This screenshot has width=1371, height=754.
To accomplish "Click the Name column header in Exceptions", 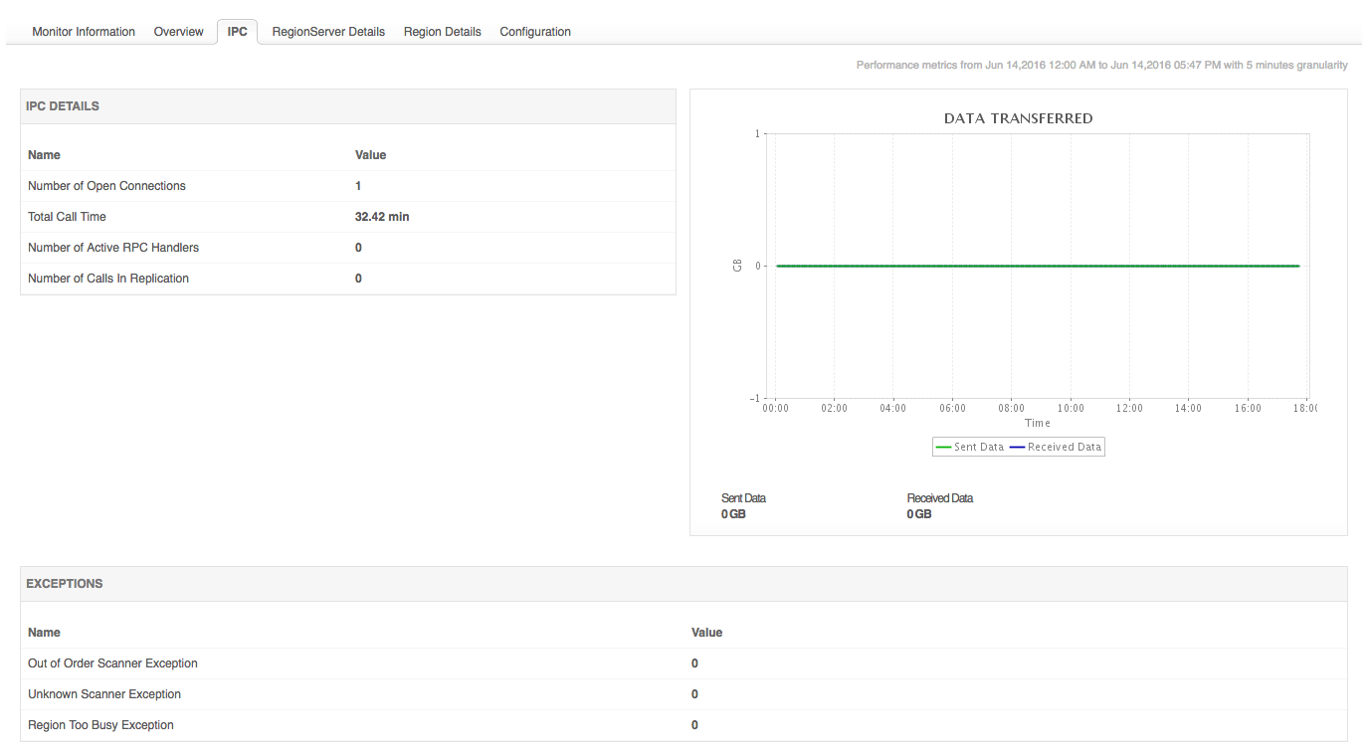I will pos(44,633).
